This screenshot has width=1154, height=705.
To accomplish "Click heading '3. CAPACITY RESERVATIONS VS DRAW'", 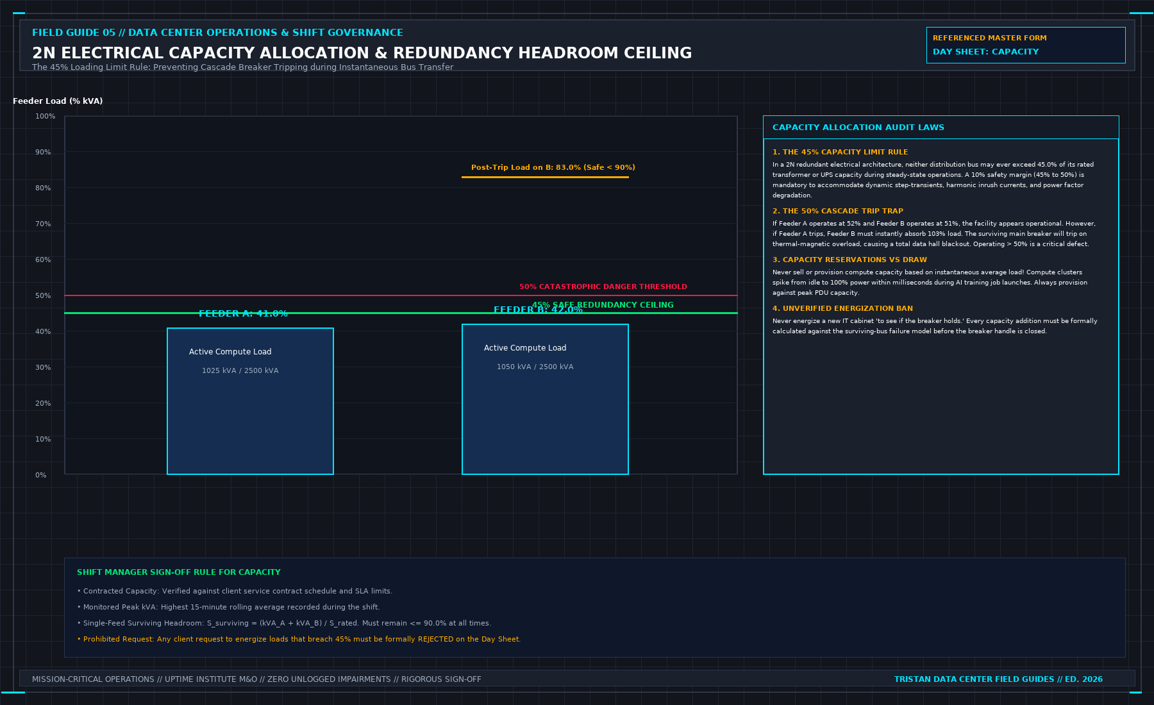I will pos(849,260).
